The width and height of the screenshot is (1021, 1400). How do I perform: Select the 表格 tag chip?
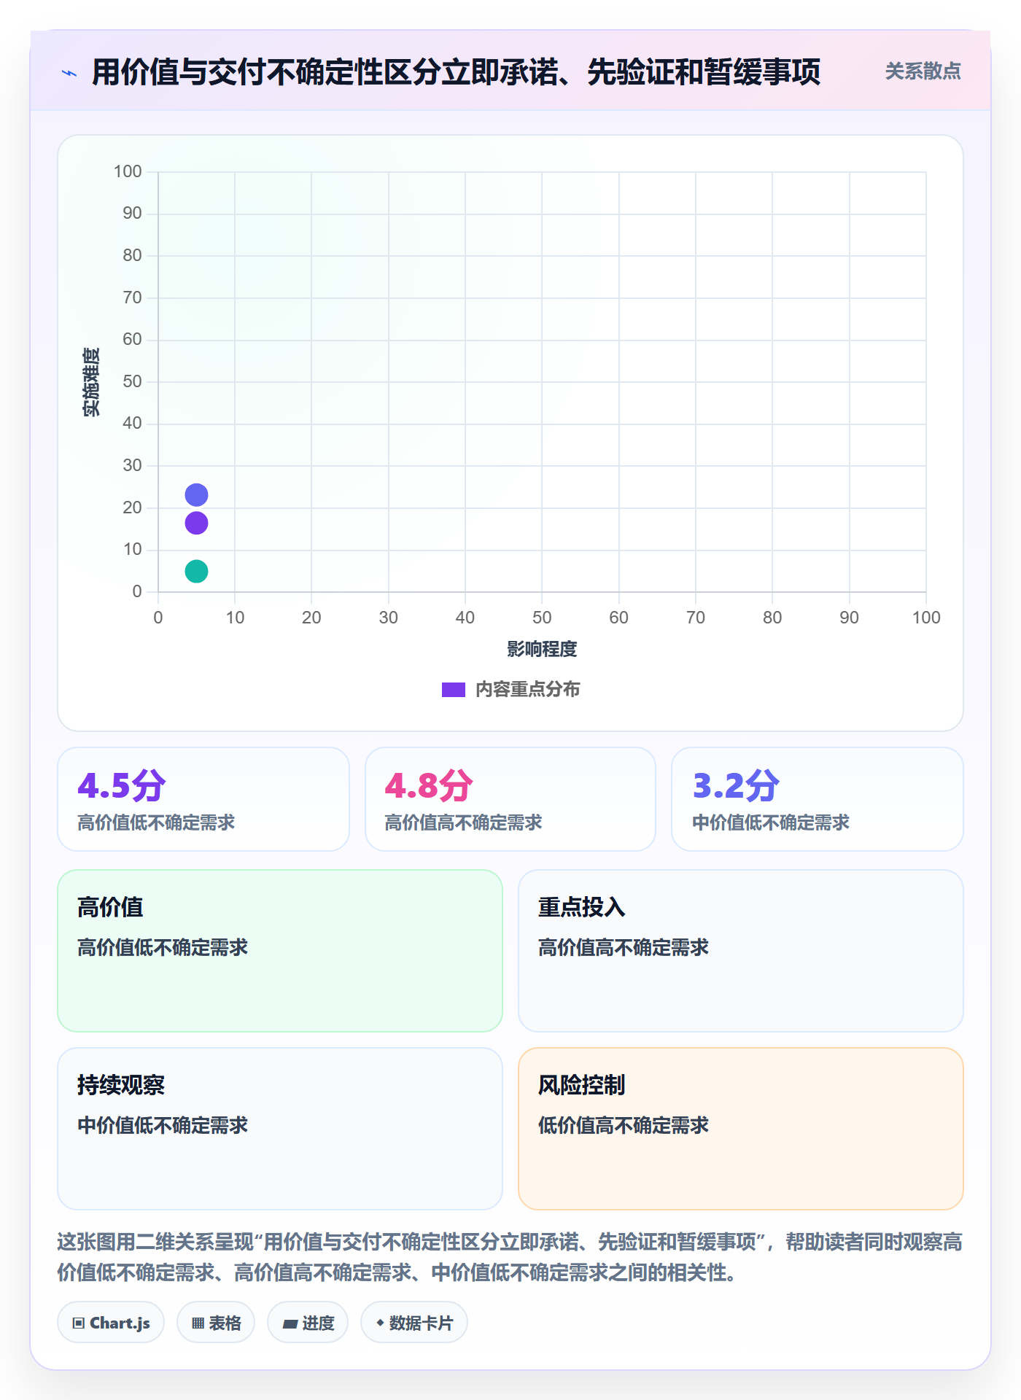216,1323
